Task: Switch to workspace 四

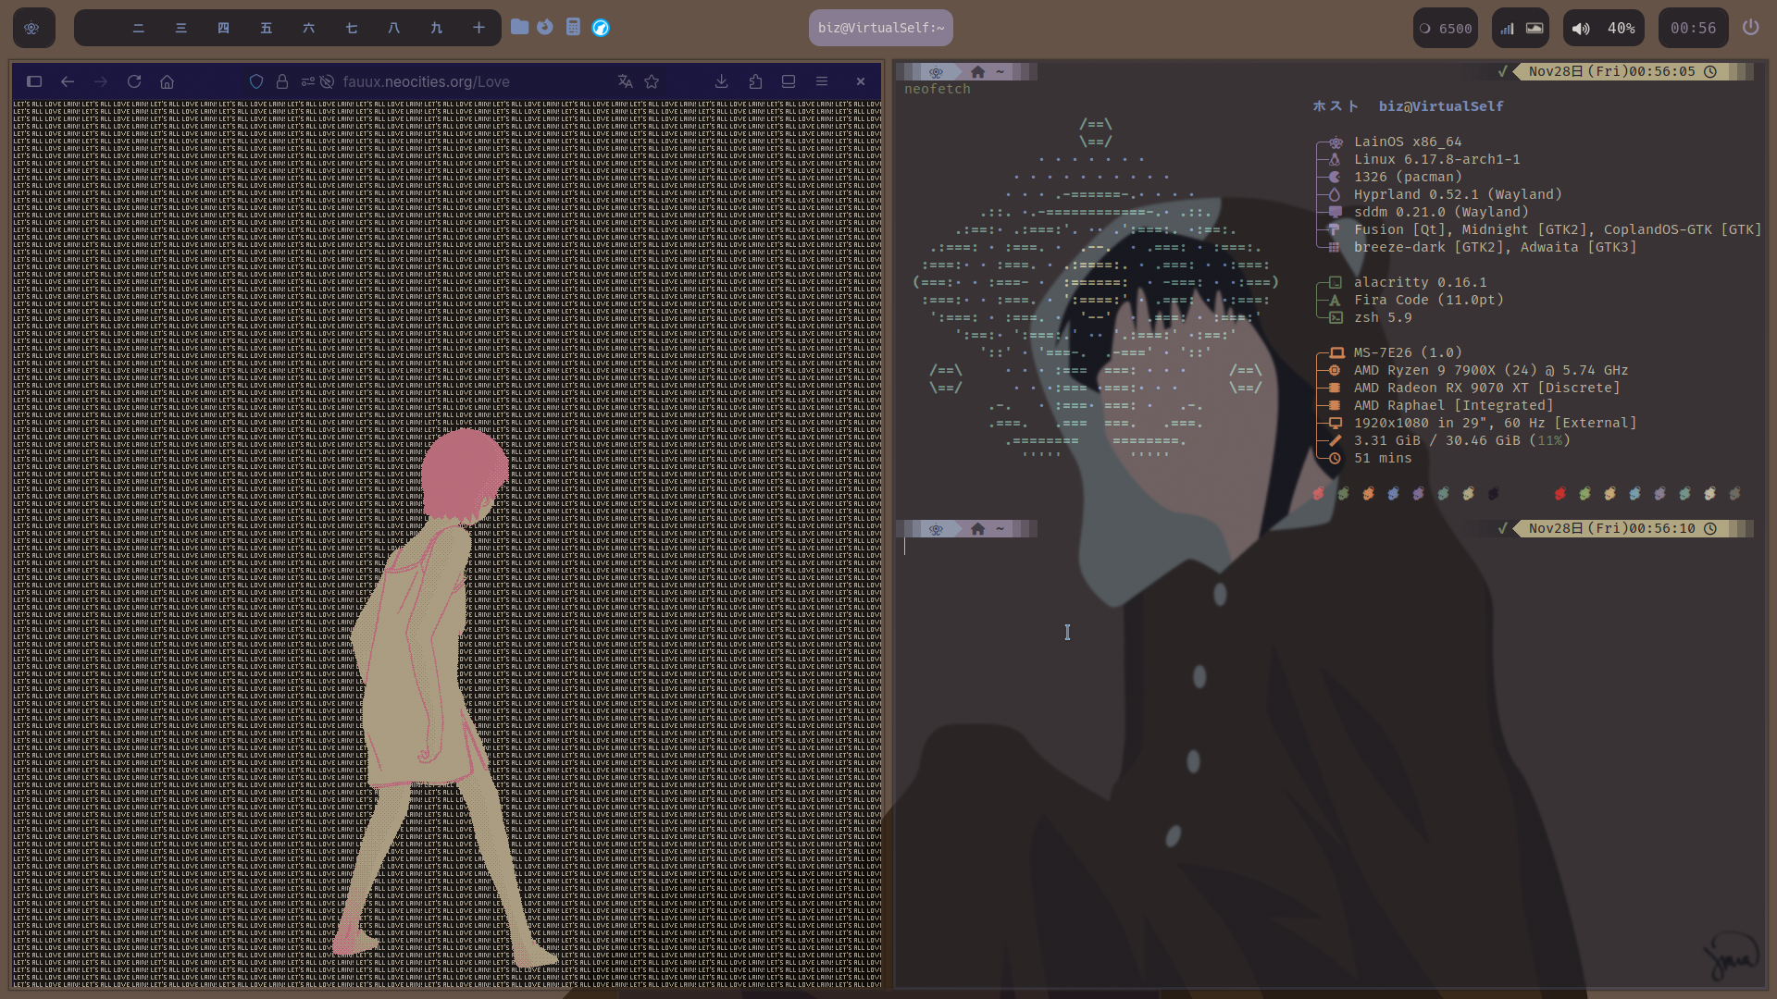Action: [x=223, y=28]
